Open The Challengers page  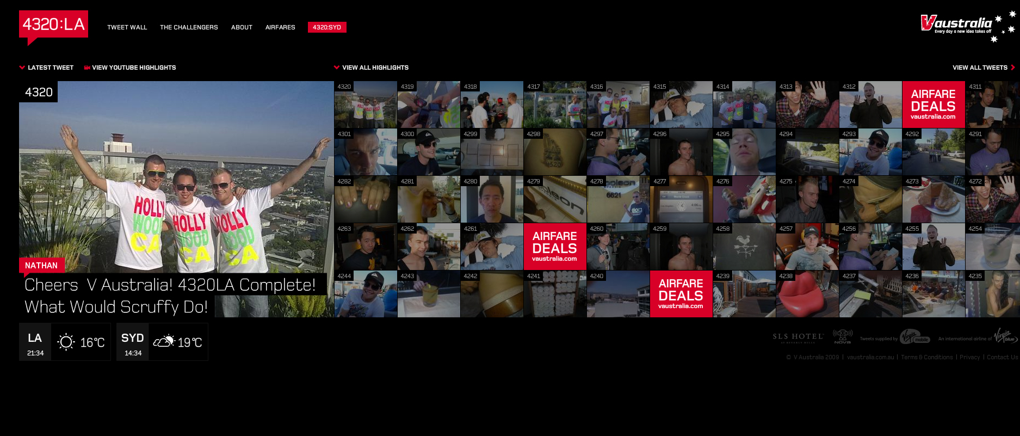point(189,27)
